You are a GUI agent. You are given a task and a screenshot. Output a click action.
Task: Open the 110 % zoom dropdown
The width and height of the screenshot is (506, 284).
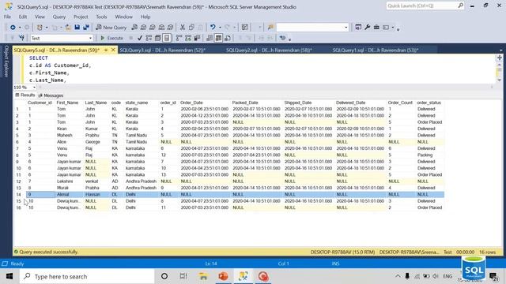(34, 88)
